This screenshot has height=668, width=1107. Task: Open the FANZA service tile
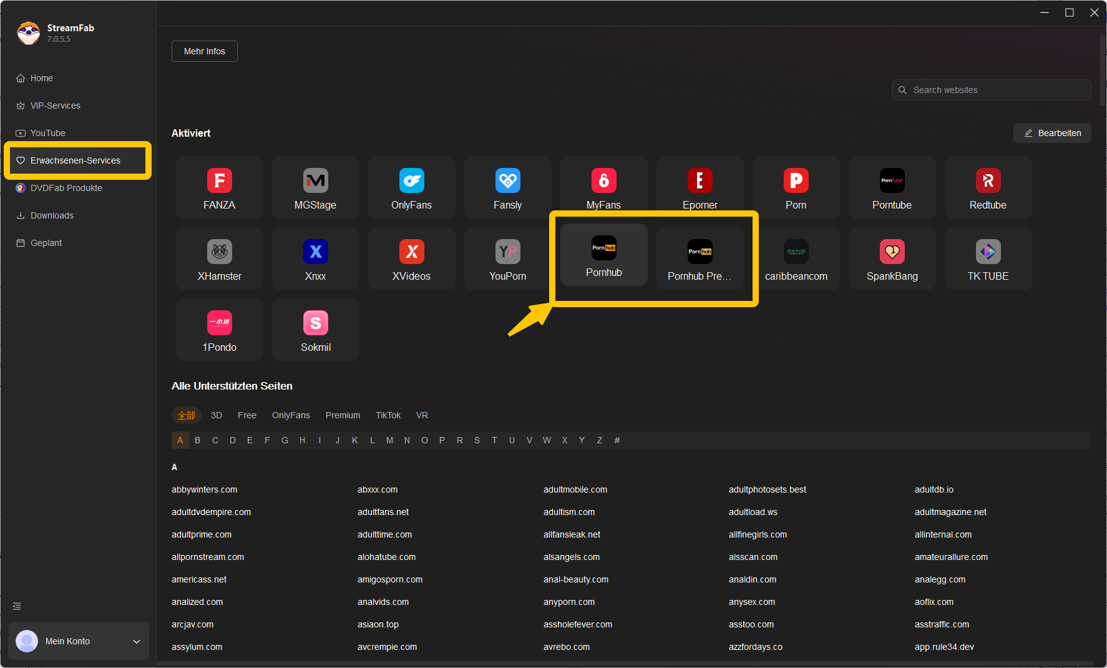click(x=219, y=187)
